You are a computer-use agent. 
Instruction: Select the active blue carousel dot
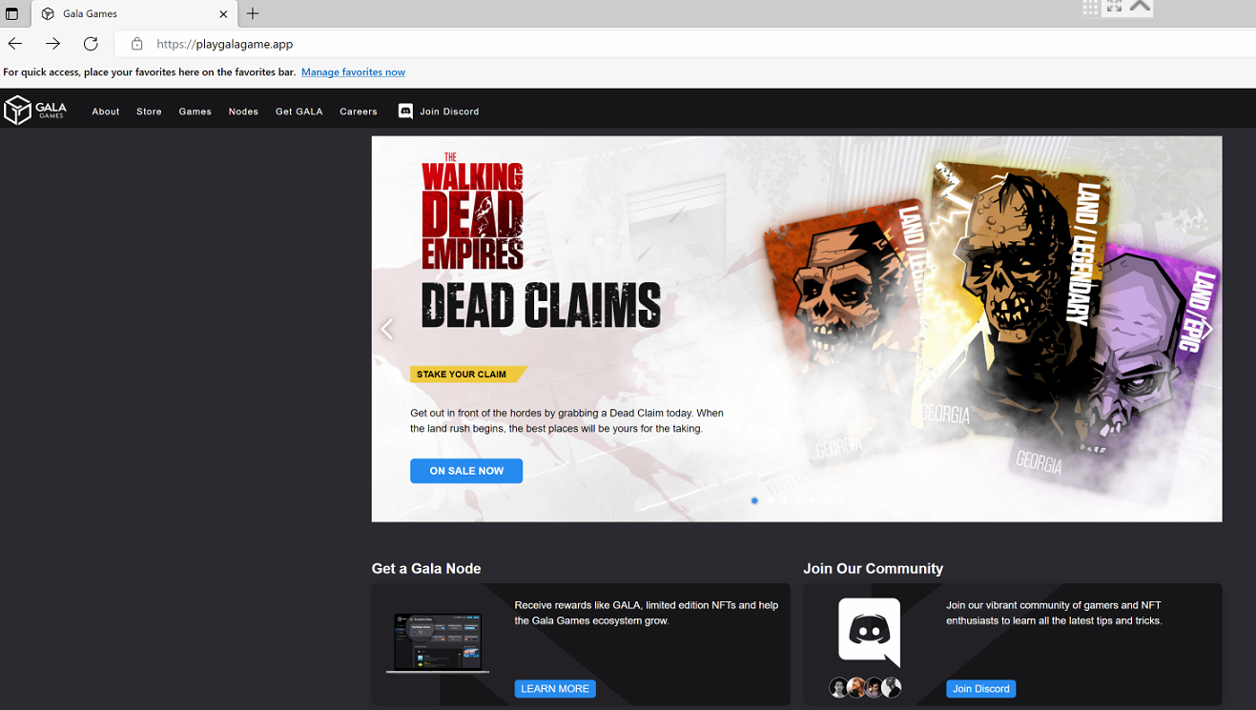tap(754, 500)
